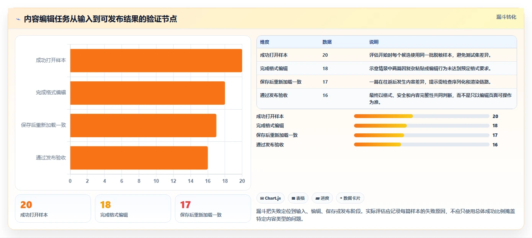
Task: Click the 数据 column header
Action: pyautogui.click(x=327, y=42)
